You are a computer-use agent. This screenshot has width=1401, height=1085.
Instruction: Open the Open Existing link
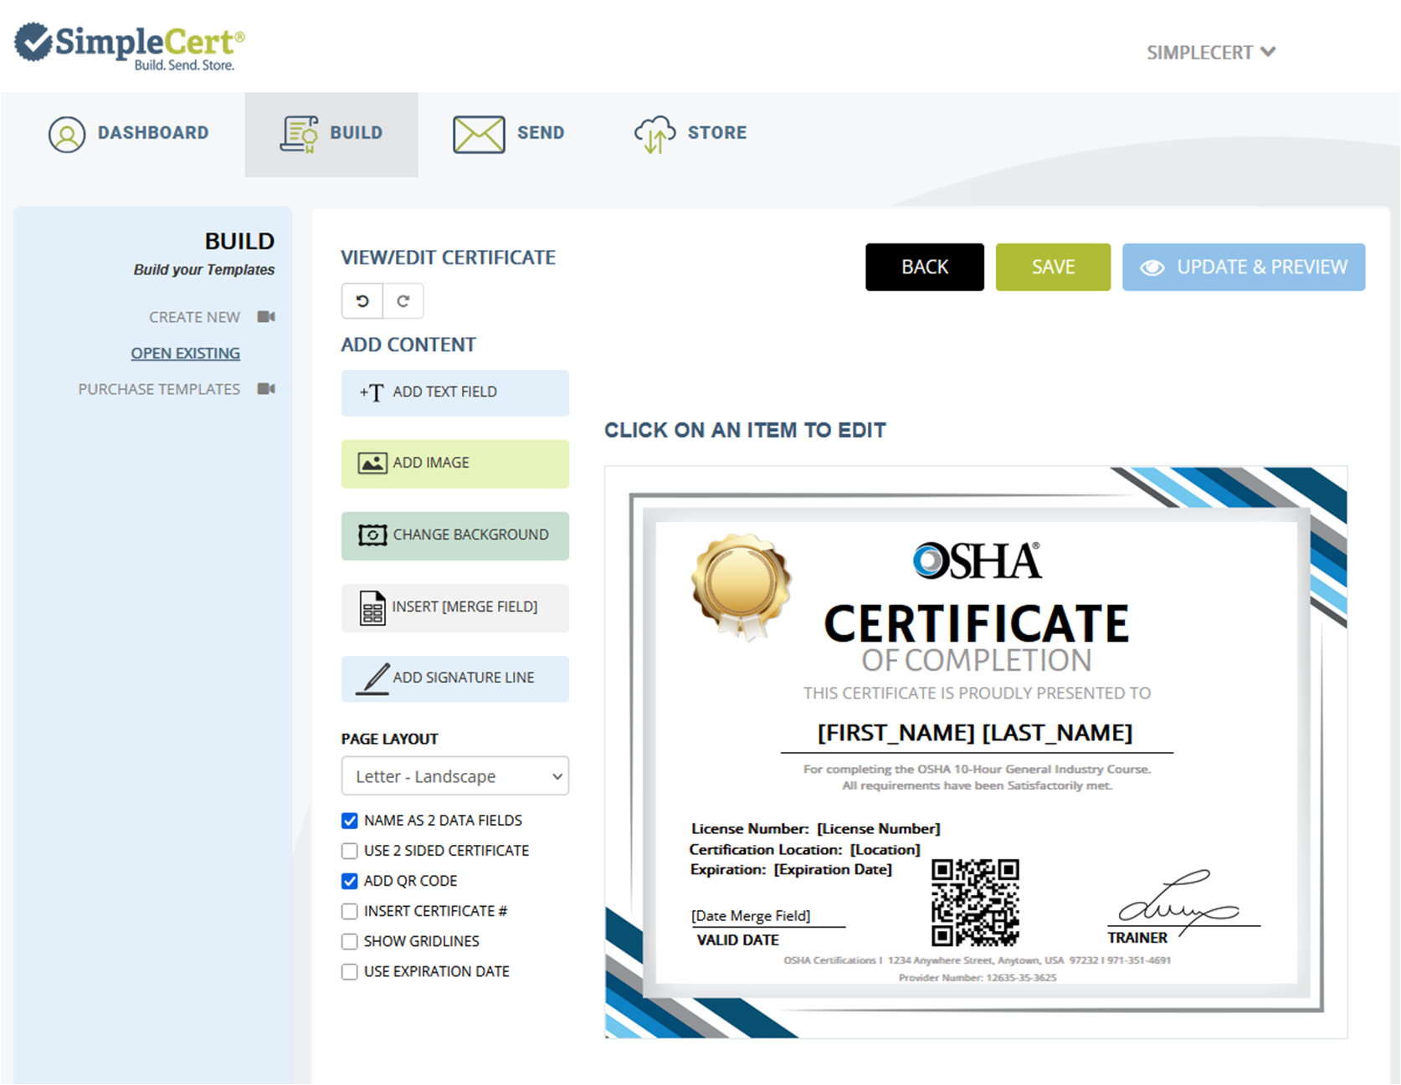[185, 353]
